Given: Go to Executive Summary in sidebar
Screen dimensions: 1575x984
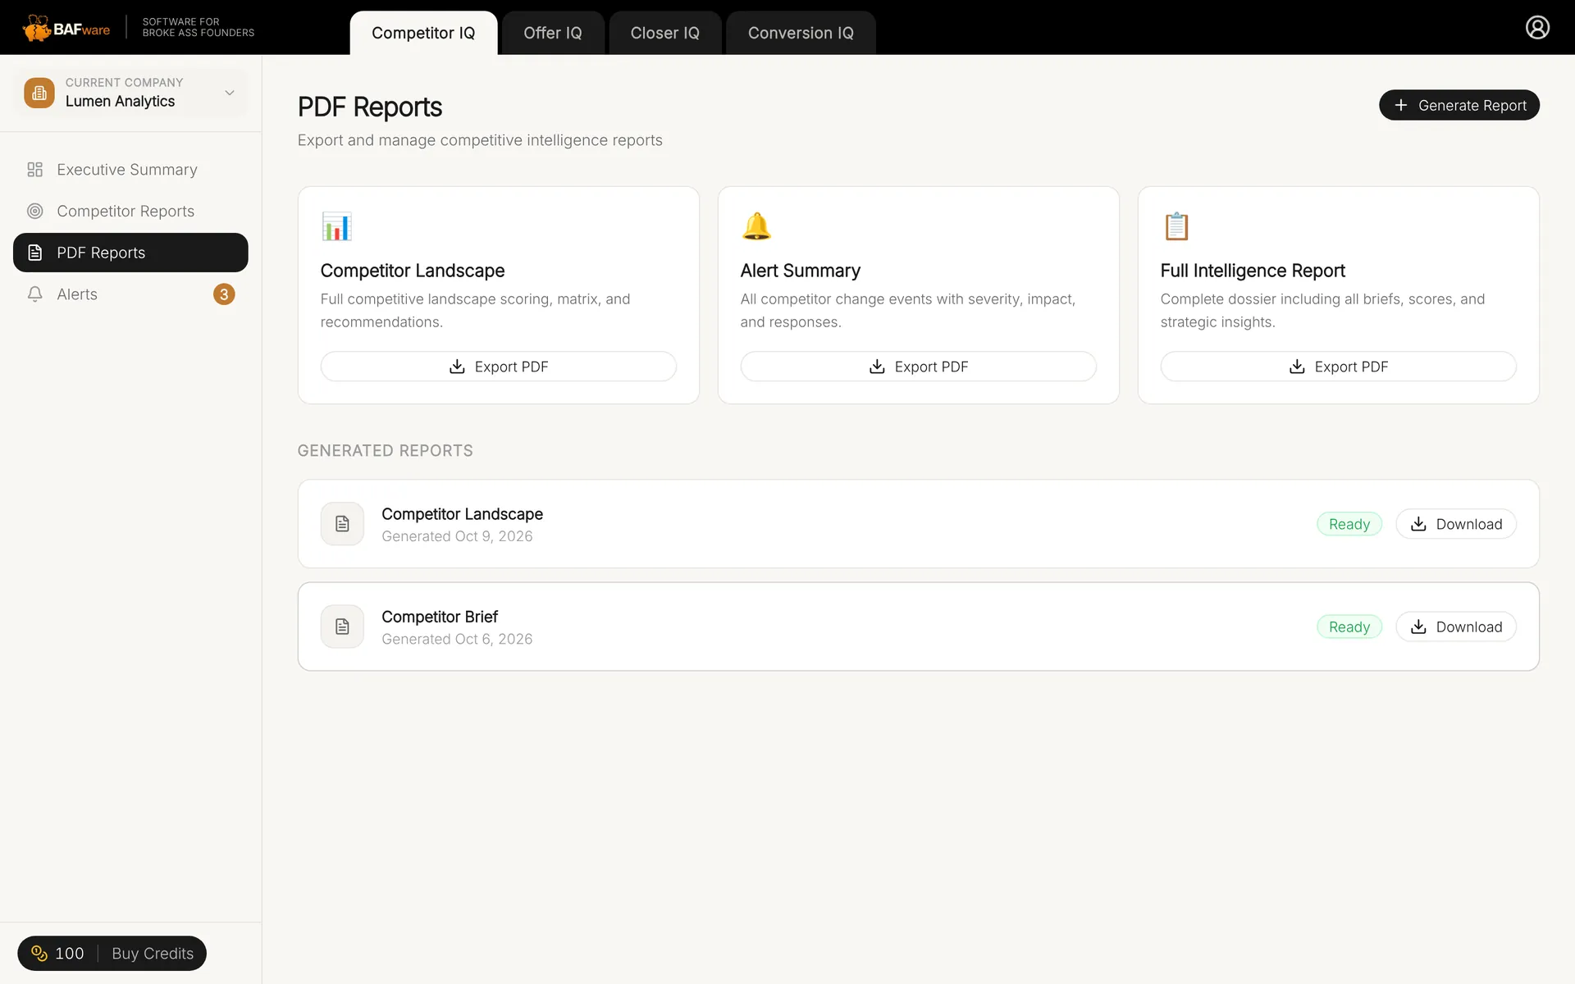Looking at the screenshot, I should 130,170.
